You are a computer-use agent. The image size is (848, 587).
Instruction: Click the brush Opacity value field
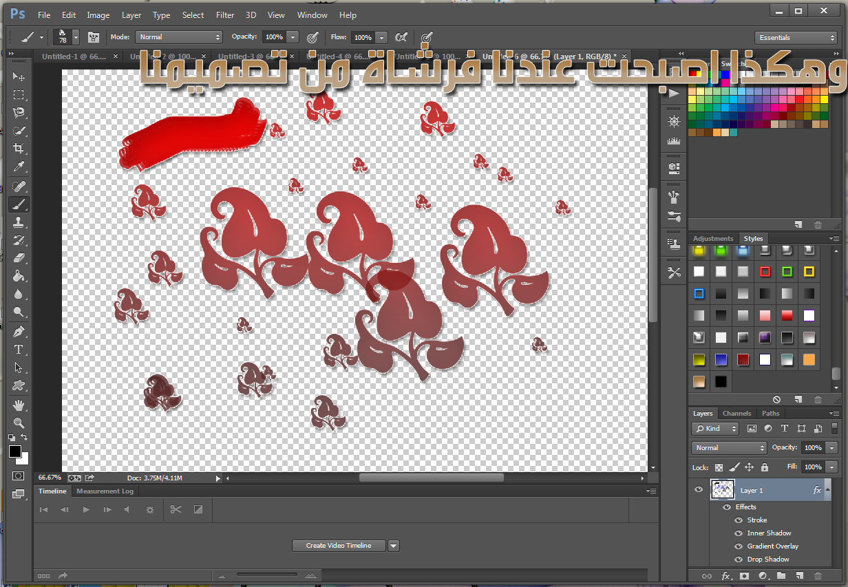pos(273,37)
